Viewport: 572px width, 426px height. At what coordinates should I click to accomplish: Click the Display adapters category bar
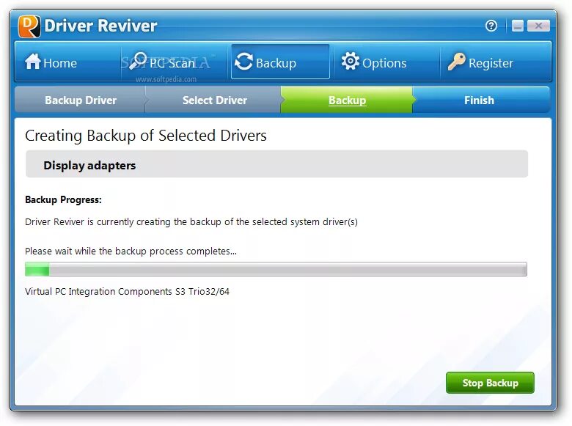pos(276,164)
